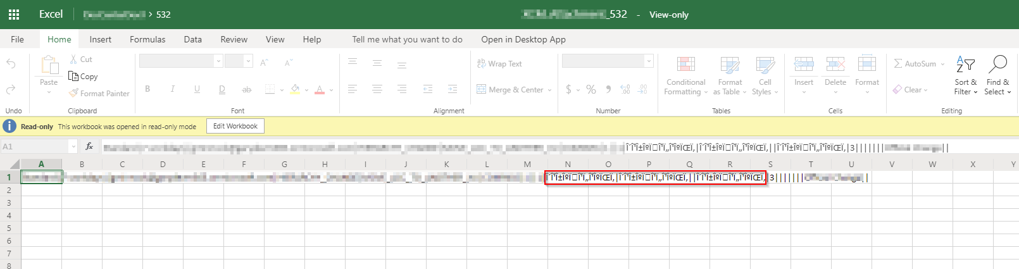Click the Increase Font Size icon
Screen dimensions: 1019x269
(264, 62)
